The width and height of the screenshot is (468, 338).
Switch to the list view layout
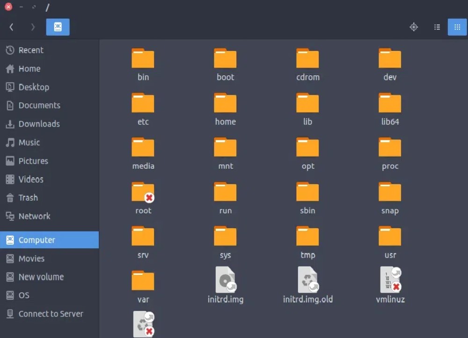(x=437, y=27)
